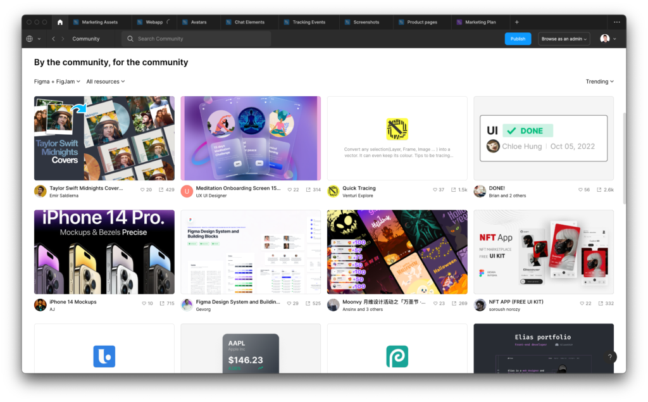Open the green spiral-logo plugin thumbnail

[x=397, y=349]
